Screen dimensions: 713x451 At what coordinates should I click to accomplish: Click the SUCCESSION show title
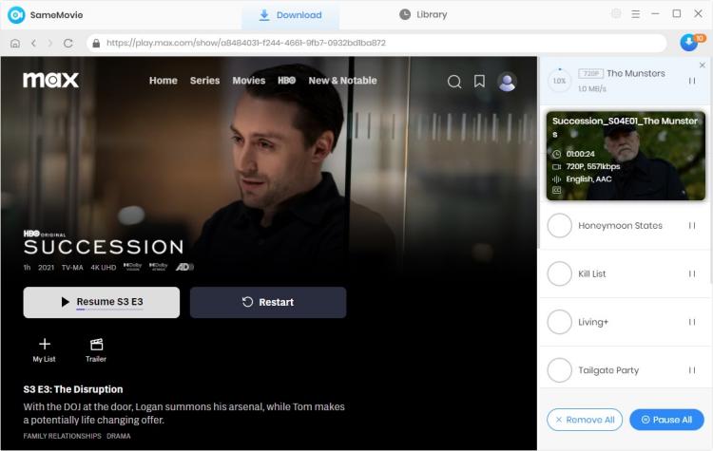point(104,247)
